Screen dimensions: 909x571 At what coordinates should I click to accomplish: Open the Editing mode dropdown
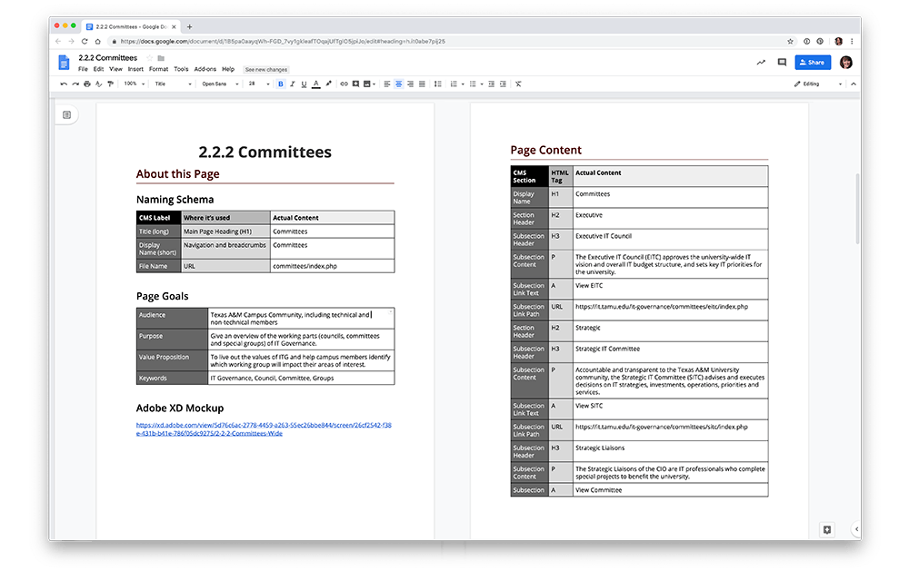pos(818,84)
